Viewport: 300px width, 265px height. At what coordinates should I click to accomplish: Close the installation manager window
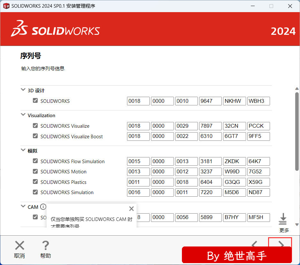(x=290, y=6)
